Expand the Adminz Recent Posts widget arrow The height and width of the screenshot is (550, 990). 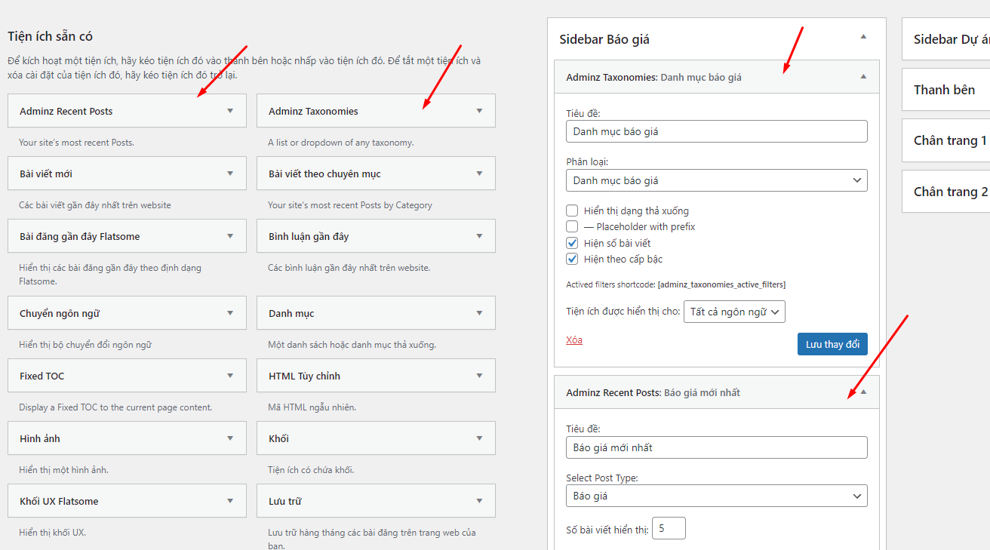pyautogui.click(x=230, y=111)
